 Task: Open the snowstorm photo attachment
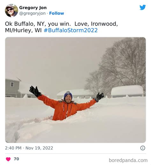click(x=75, y=90)
